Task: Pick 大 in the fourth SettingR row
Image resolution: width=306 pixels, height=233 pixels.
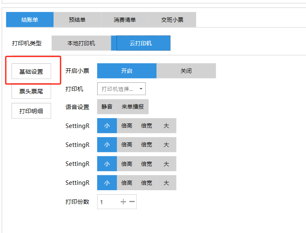Action: (x=166, y=183)
